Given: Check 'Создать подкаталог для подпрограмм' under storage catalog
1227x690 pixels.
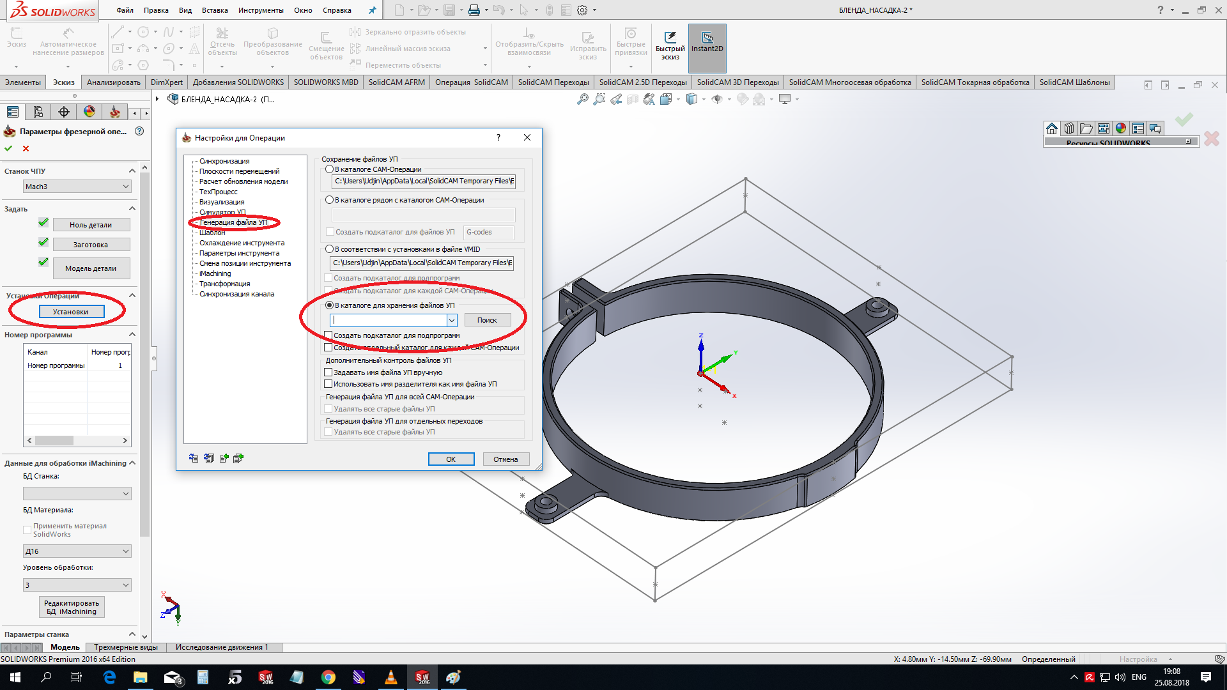Looking at the screenshot, I should pyautogui.click(x=328, y=335).
